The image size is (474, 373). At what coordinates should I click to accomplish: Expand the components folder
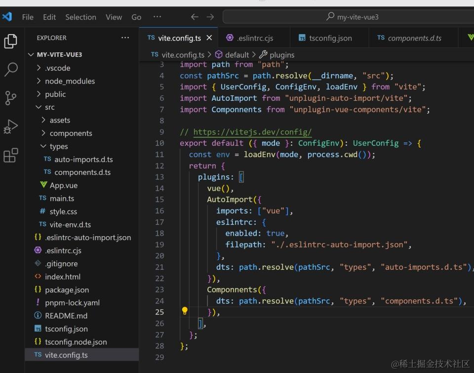[x=43, y=133]
